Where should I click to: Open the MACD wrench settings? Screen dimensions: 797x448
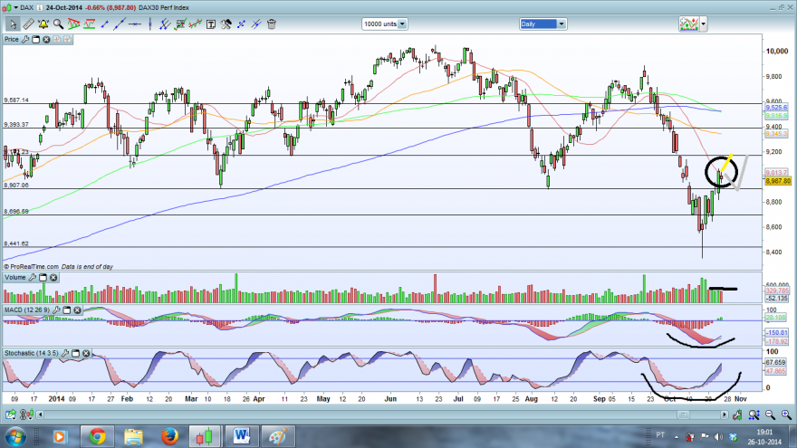[56, 310]
